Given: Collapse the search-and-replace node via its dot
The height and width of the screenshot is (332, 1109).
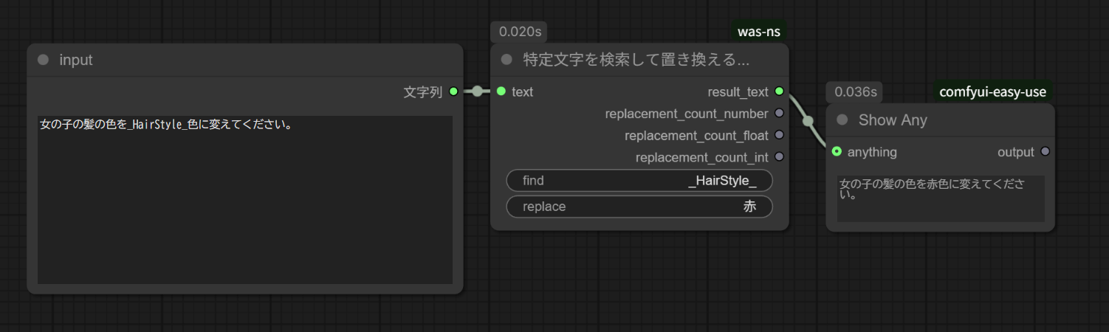Looking at the screenshot, I should [x=507, y=59].
